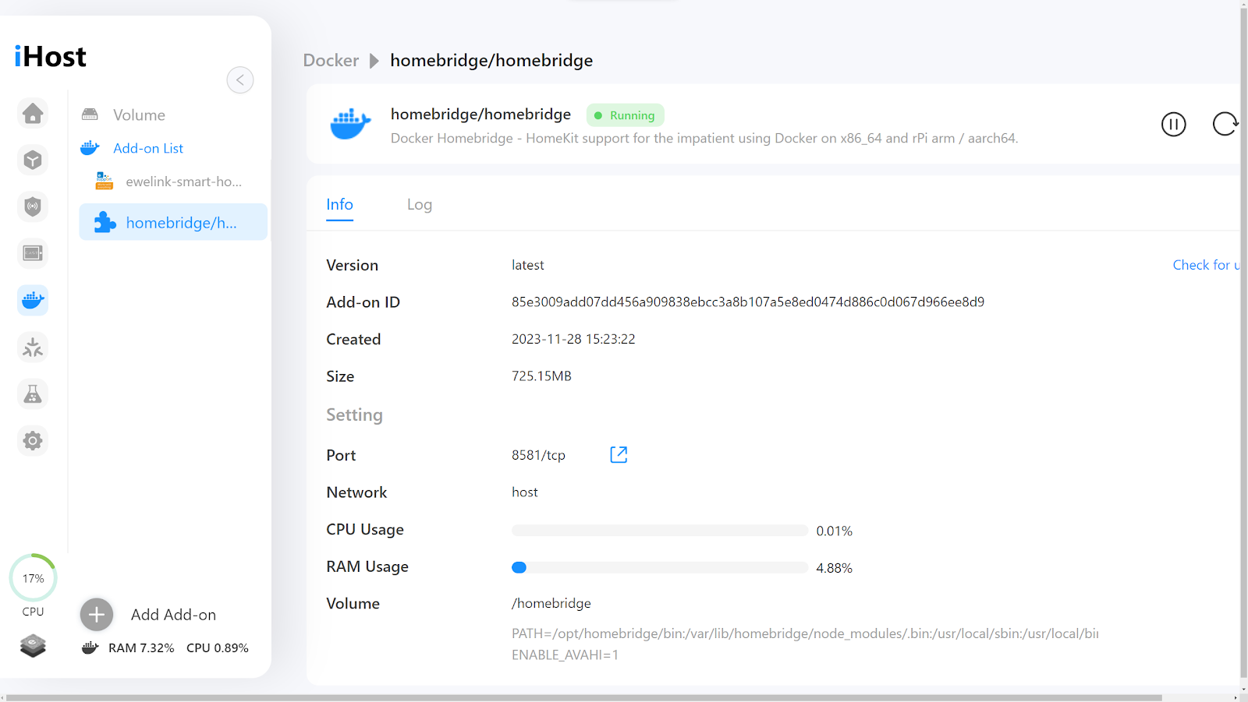Click the Add-on ID hash value
This screenshot has height=702, width=1248.
tap(748, 302)
